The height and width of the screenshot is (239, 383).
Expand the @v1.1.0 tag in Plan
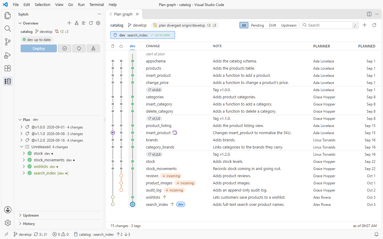[x=22, y=134]
